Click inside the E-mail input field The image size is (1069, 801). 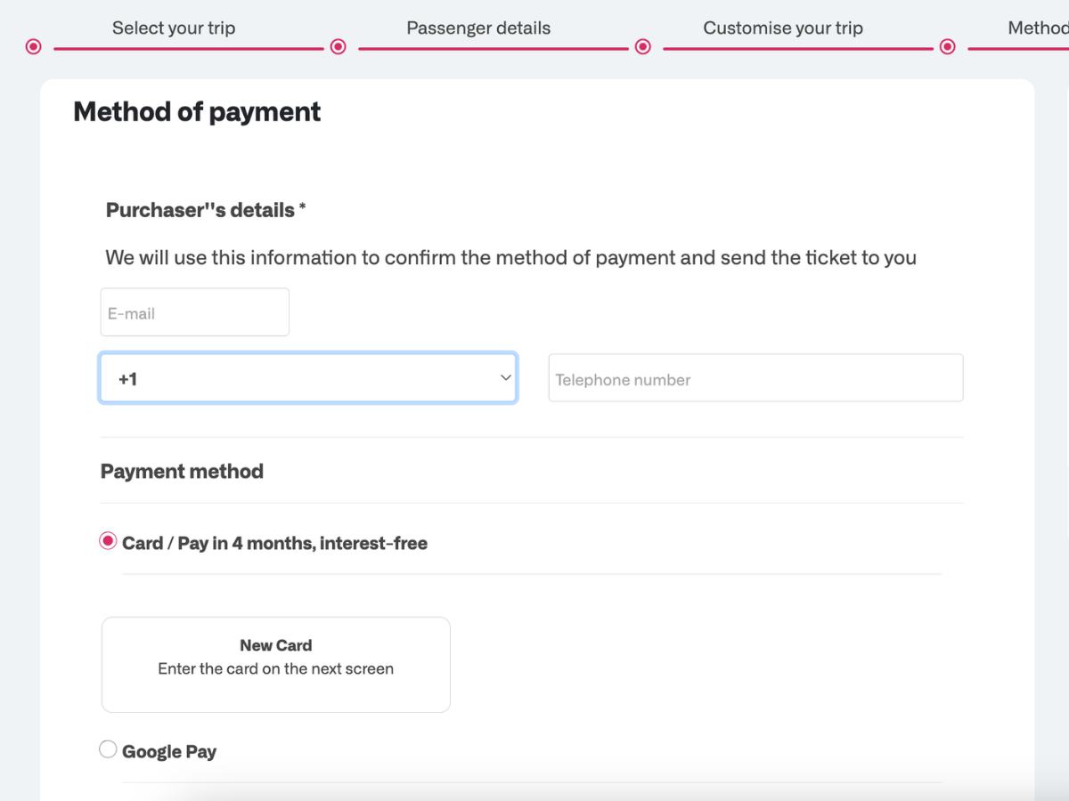tap(194, 311)
